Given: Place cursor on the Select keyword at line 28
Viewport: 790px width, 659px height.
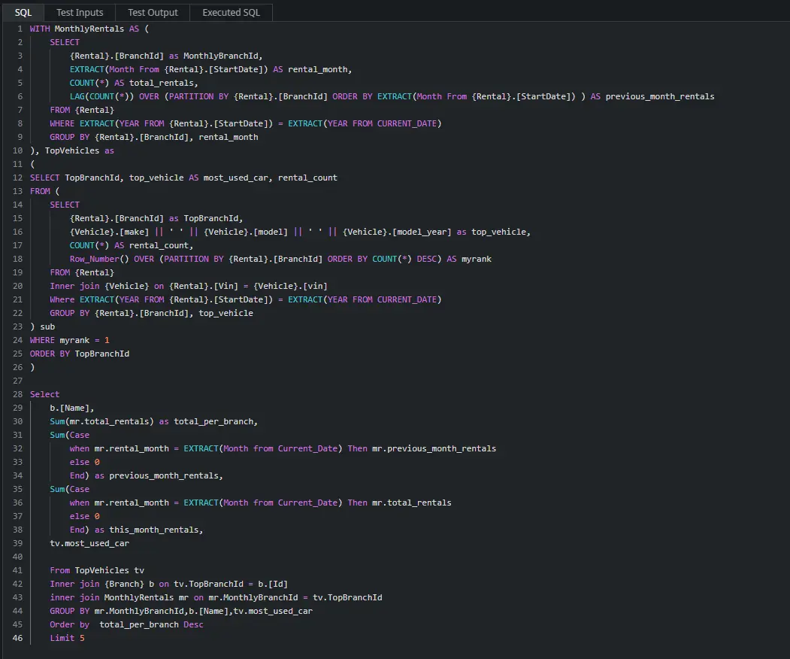Looking at the screenshot, I should 44,393.
